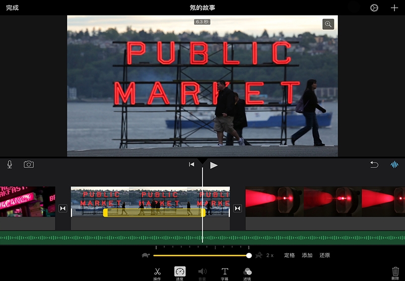Viewport: 405px width, 281px height.
Task: Click the 定格 freeze frame button
Action: coord(289,255)
